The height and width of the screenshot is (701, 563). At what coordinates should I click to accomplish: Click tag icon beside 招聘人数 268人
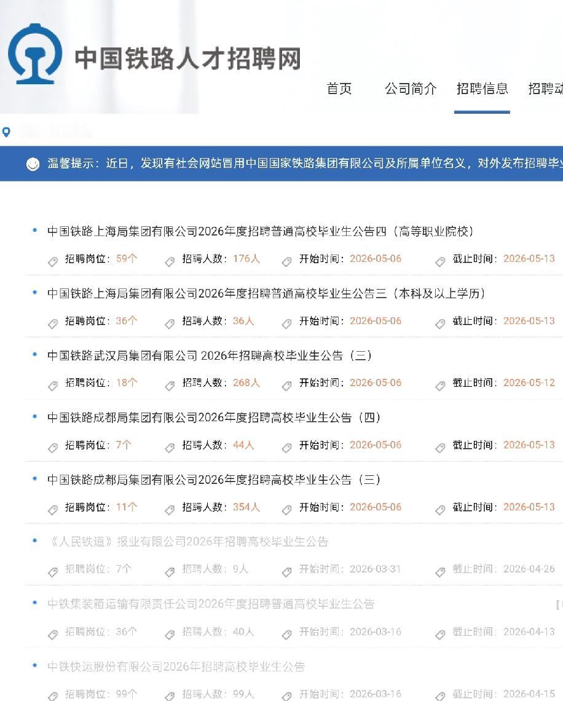coord(170,386)
